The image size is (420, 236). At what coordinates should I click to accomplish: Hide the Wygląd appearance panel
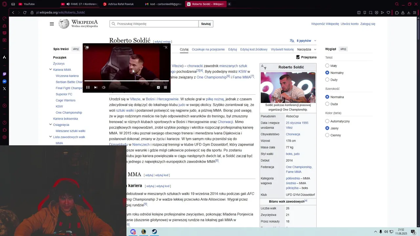343,49
